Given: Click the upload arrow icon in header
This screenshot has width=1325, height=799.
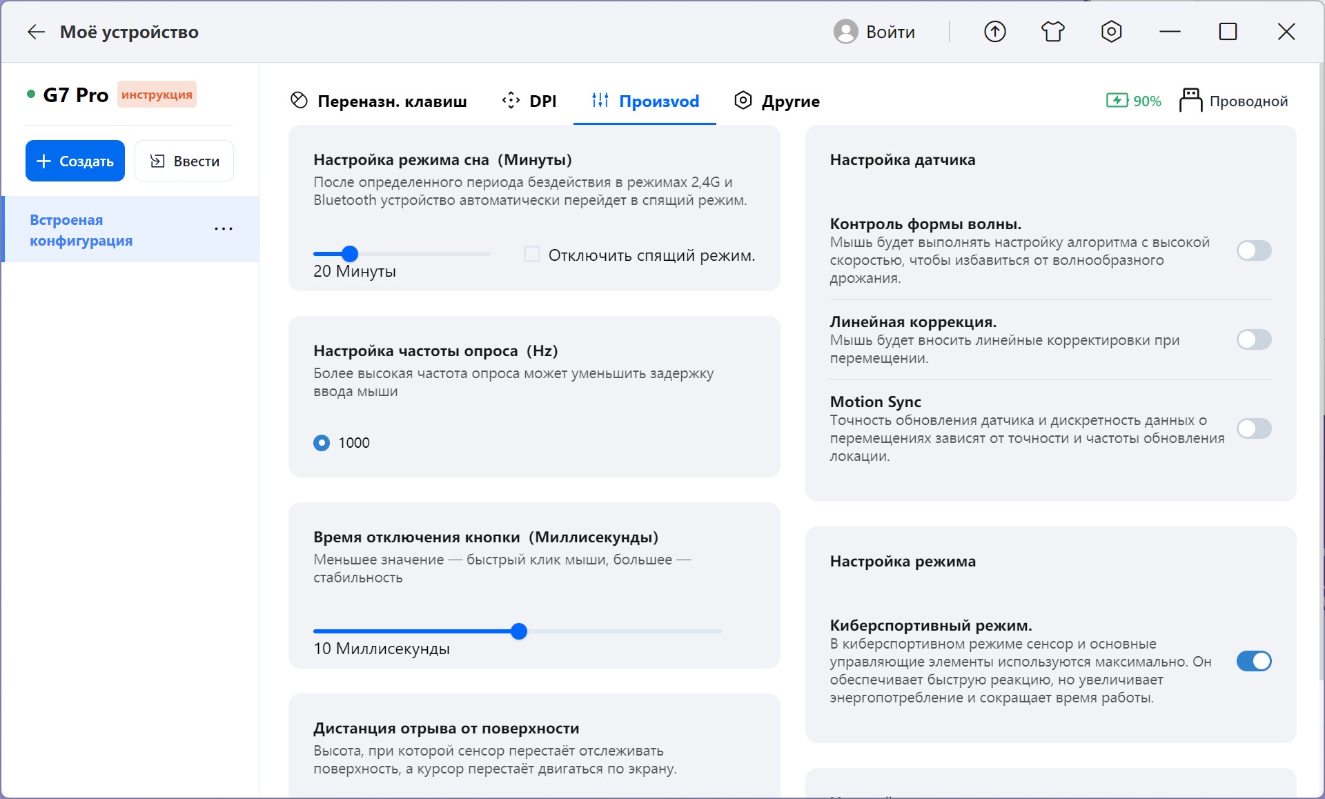Looking at the screenshot, I should click(994, 32).
